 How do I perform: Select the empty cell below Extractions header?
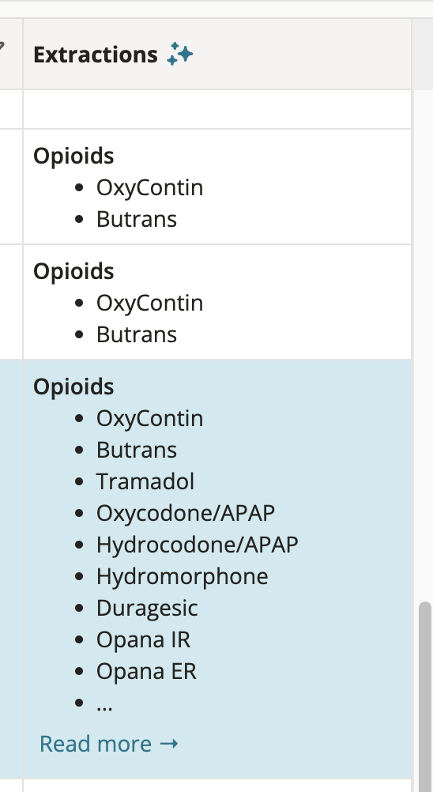pos(217,109)
